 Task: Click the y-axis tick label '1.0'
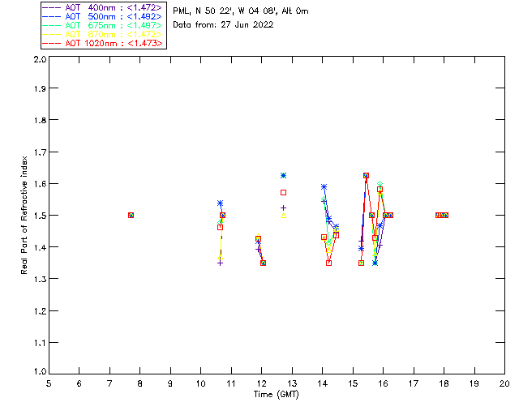[x=40, y=371]
